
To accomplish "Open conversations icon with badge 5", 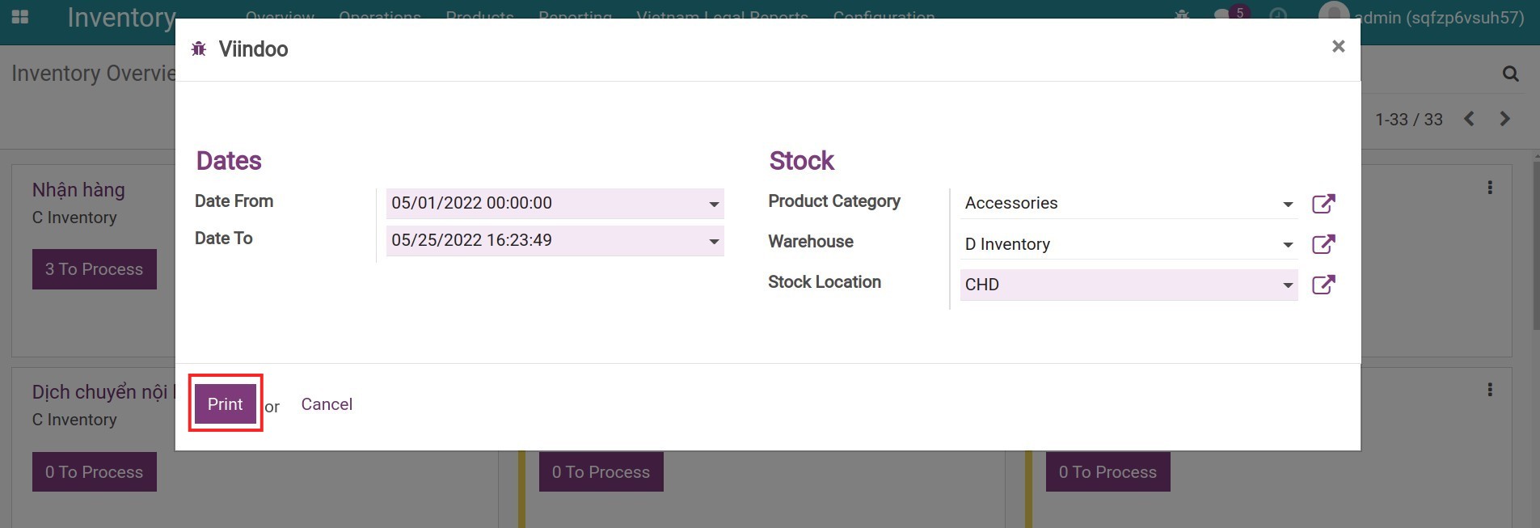I will click(1224, 15).
